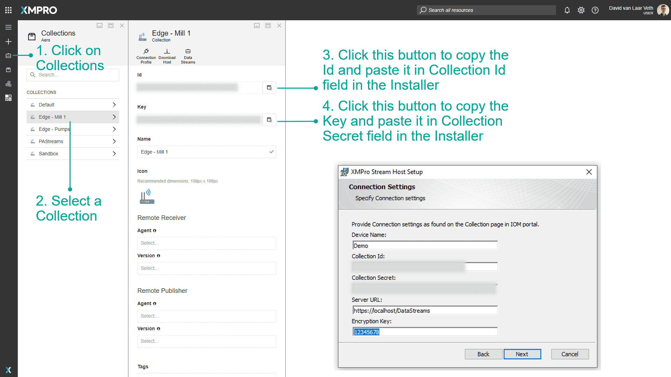Expand the Default collection chevron
Image resolution: width=671 pixels, height=377 pixels.
(x=114, y=105)
